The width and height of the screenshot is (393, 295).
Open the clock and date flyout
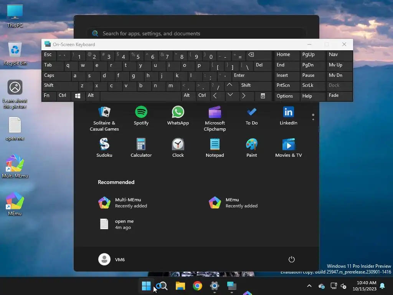coord(365,286)
